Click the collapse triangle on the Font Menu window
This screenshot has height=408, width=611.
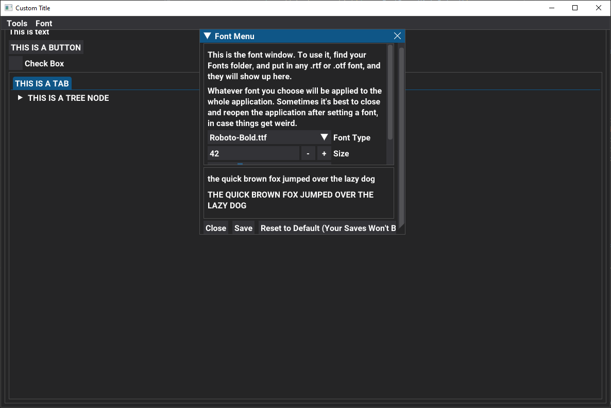(x=208, y=36)
